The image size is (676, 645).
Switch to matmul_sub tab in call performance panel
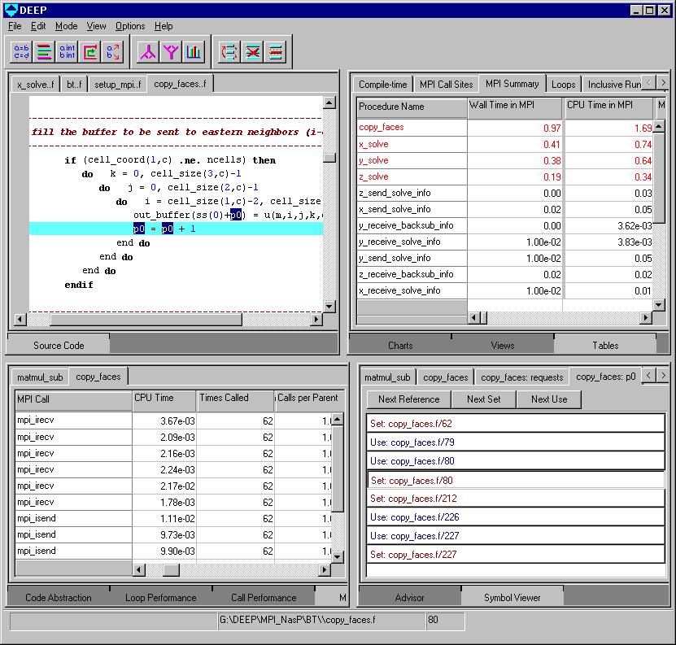coord(40,377)
